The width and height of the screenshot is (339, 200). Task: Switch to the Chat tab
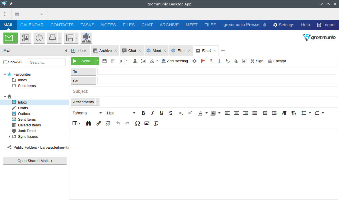[x=132, y=51]
